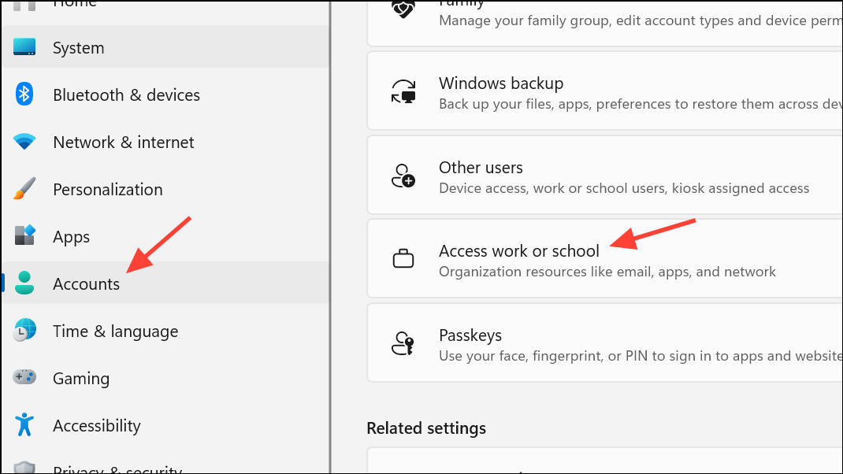Image resolution: width=843 pixels, height=474 pixels.
Task: Click the Gaming controller icon
Action: click(24, 376)
